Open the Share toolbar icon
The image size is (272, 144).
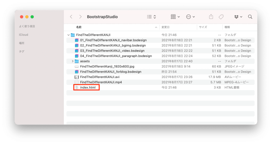(x=211, y=17)
